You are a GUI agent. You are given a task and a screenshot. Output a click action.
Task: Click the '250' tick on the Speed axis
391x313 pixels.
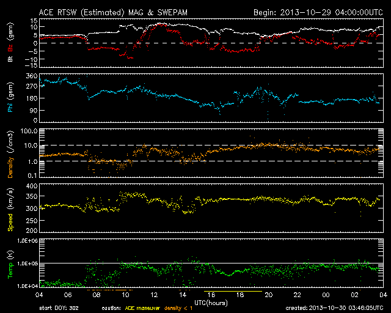32,221
